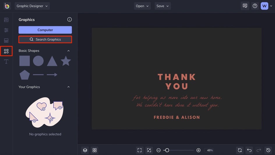Viewport: 275px width, 155px height.
Task: Open the Edit adjustments sidebar icon
Action: tap(6, 30)
